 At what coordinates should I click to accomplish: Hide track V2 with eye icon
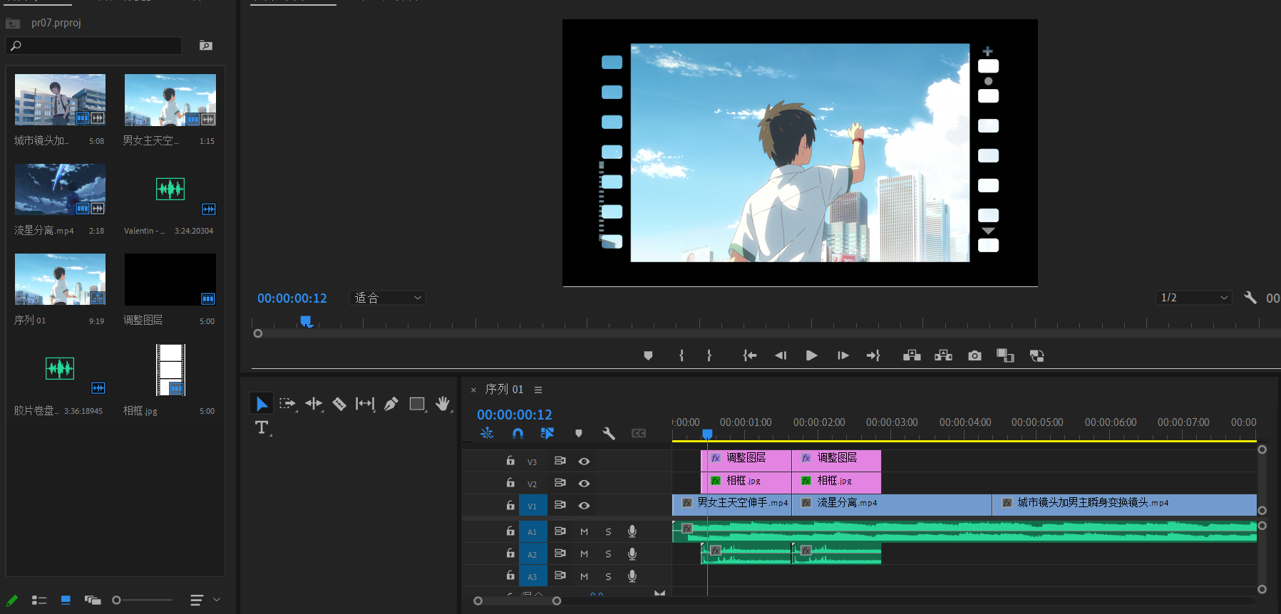(x=584, y=484)
